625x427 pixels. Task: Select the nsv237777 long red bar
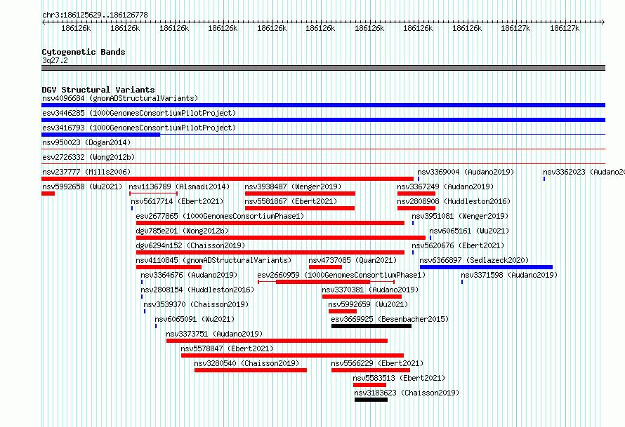pos(228,179)
